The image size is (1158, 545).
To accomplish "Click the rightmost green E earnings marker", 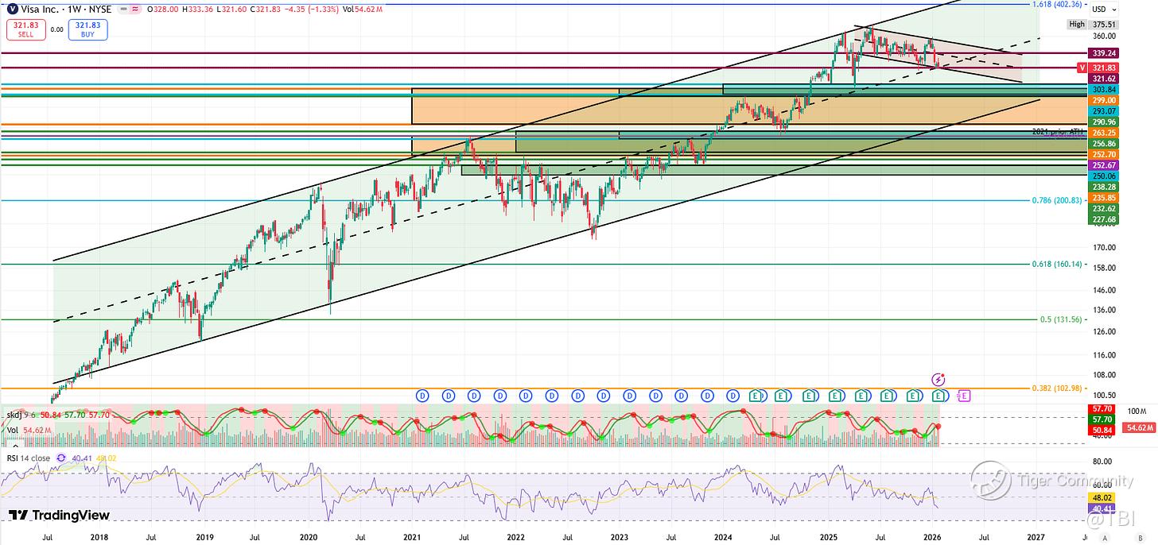I will 939,395.
